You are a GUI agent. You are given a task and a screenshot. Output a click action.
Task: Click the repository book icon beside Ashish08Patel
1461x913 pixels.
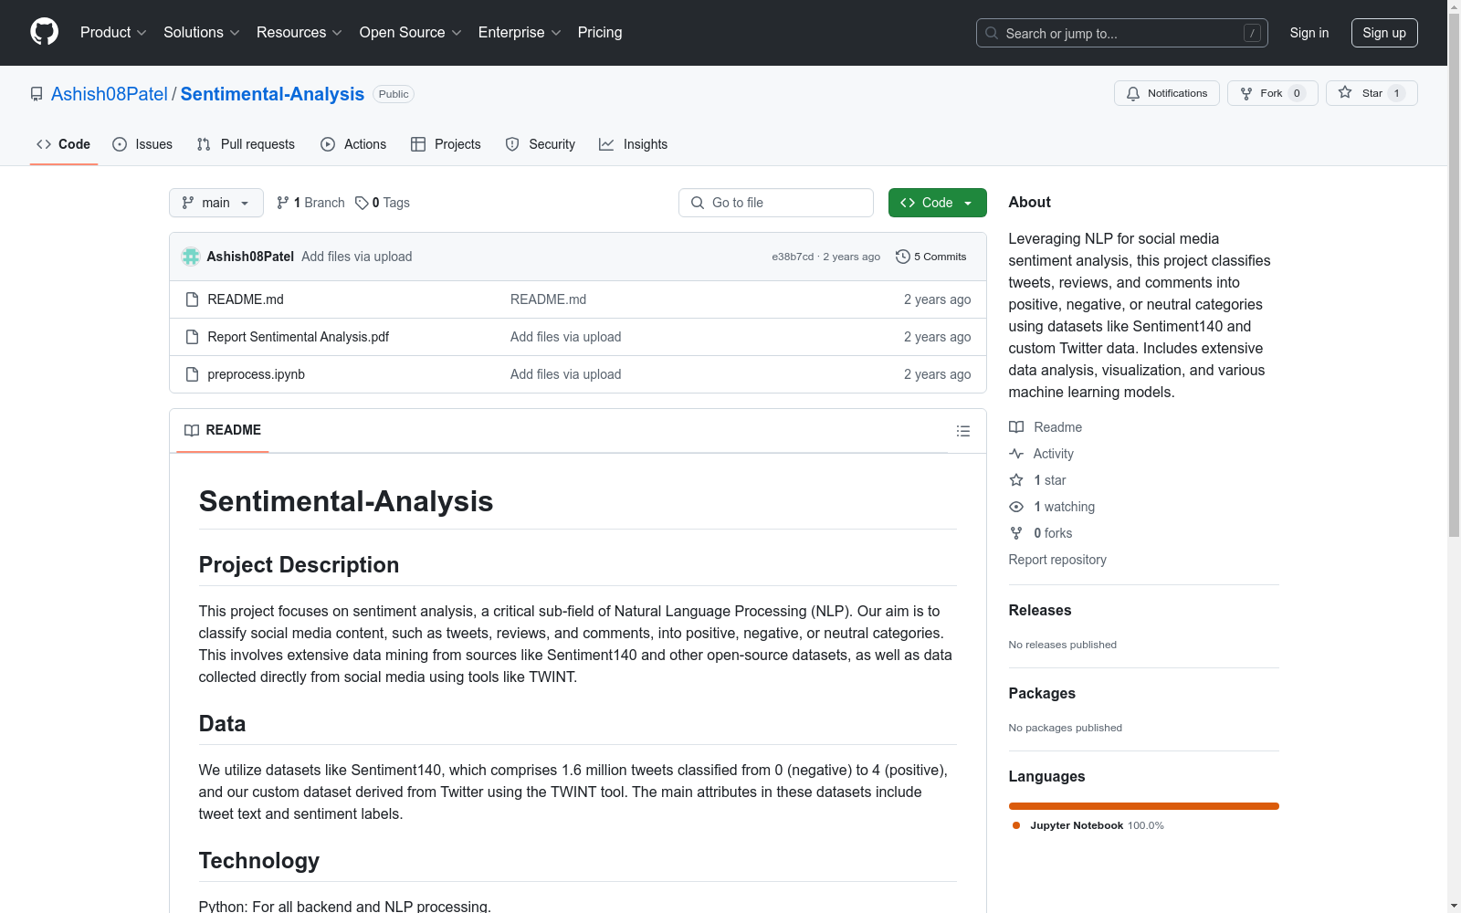click(37, 94)
